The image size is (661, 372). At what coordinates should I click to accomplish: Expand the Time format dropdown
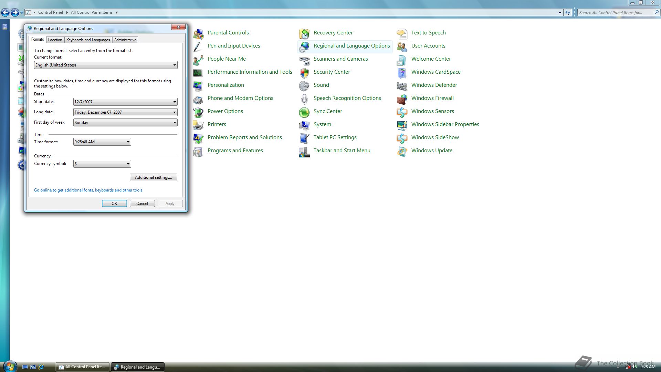point(102,142)
